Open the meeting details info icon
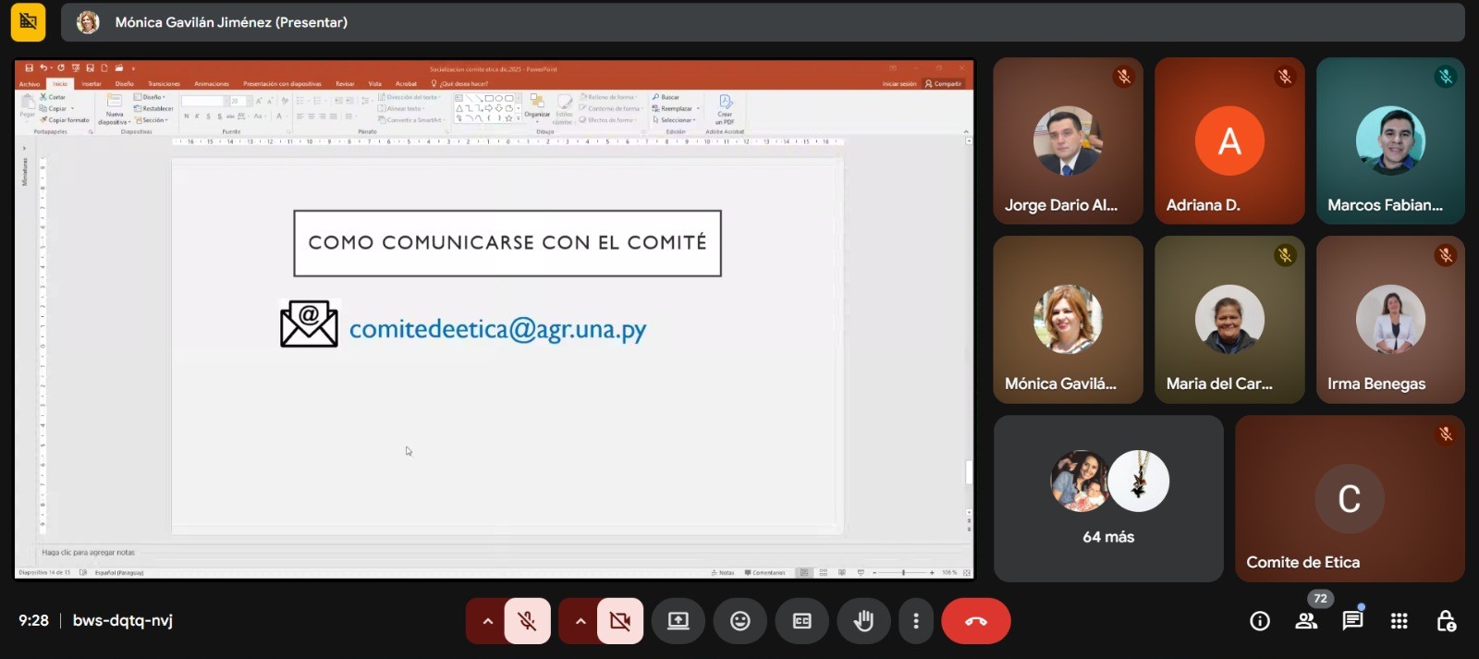Screen dimensions: 1479x659 [x=1259, y=621]
